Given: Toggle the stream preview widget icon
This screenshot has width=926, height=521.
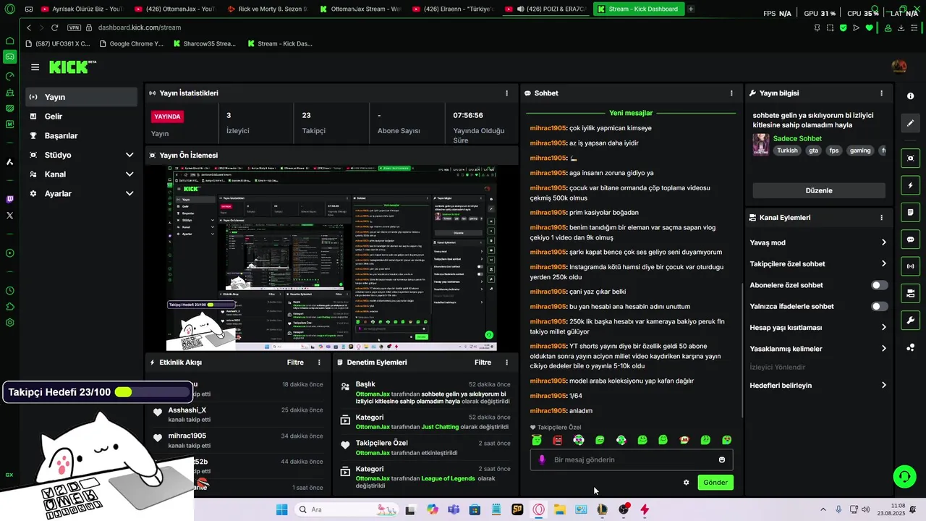Looking at the screenshot, I should (x=910, y=158).
